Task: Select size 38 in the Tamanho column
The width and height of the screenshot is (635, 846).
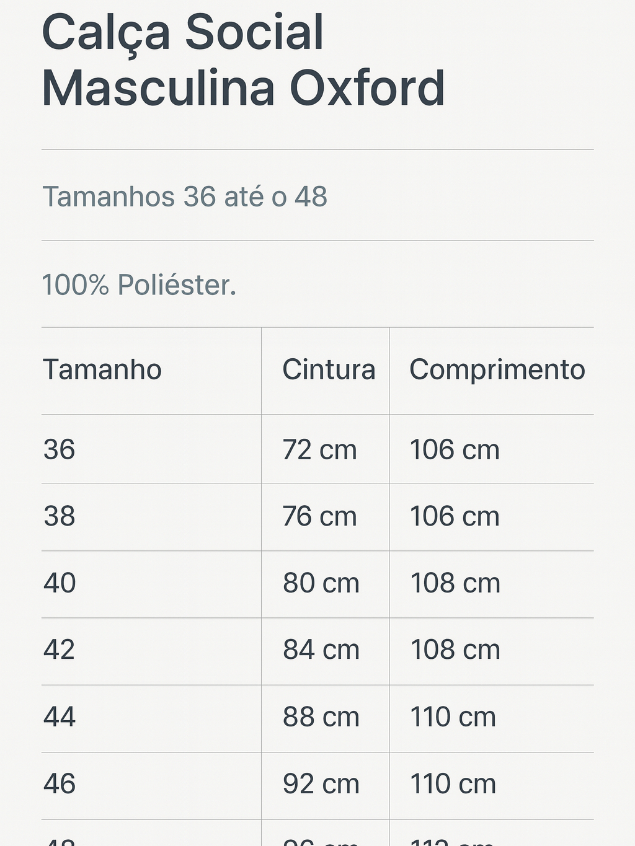Action: pos(60,516)
